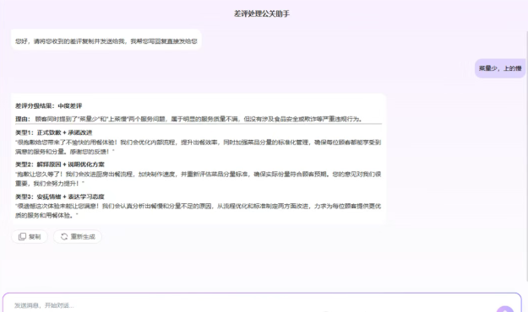
Task: Click the reply text starting 很遗憾这次体验
Action: [198, 211]
